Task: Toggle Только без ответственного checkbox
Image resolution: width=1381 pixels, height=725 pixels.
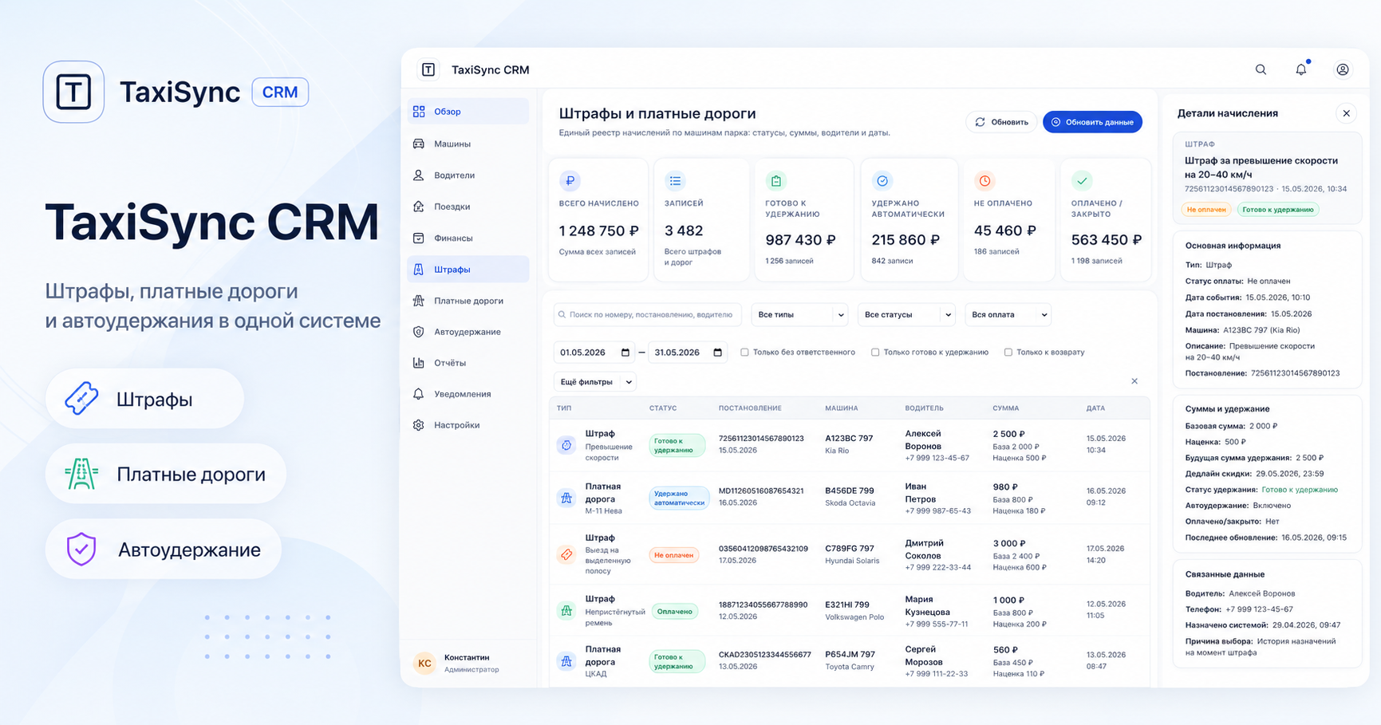Action: coord(744,353)
